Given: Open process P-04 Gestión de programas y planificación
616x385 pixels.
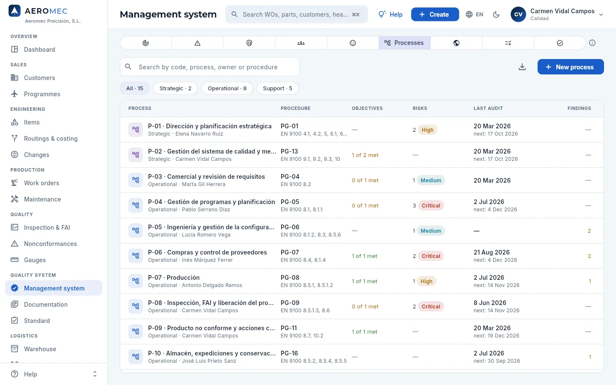Looking at the screenshot, I should pyautogui.click(x=362, y=205).
